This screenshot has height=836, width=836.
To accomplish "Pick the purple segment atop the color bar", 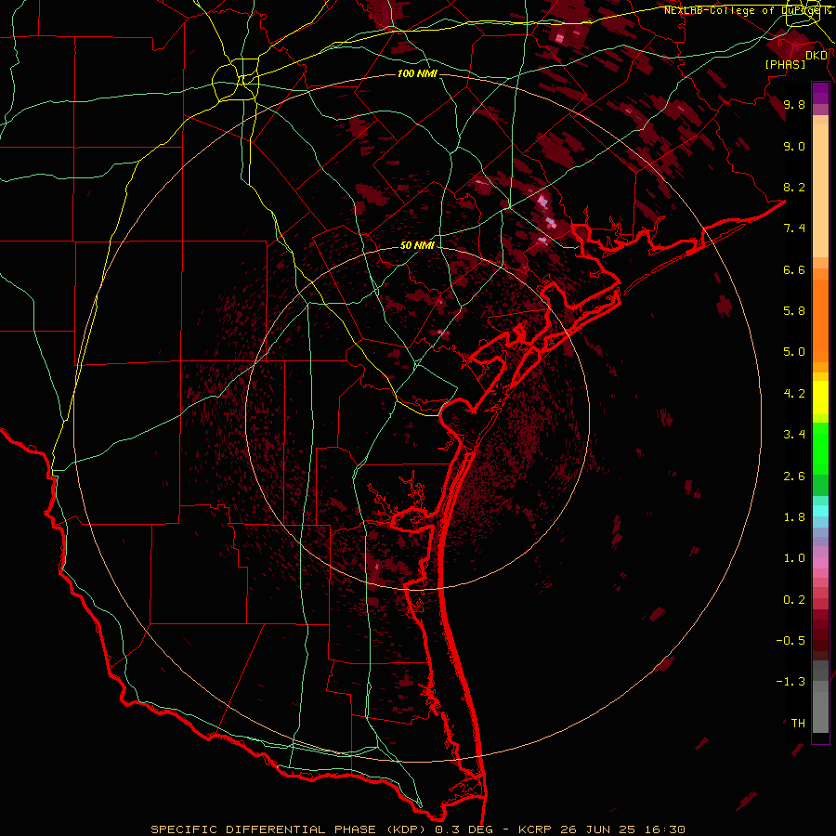I will 820,94.
